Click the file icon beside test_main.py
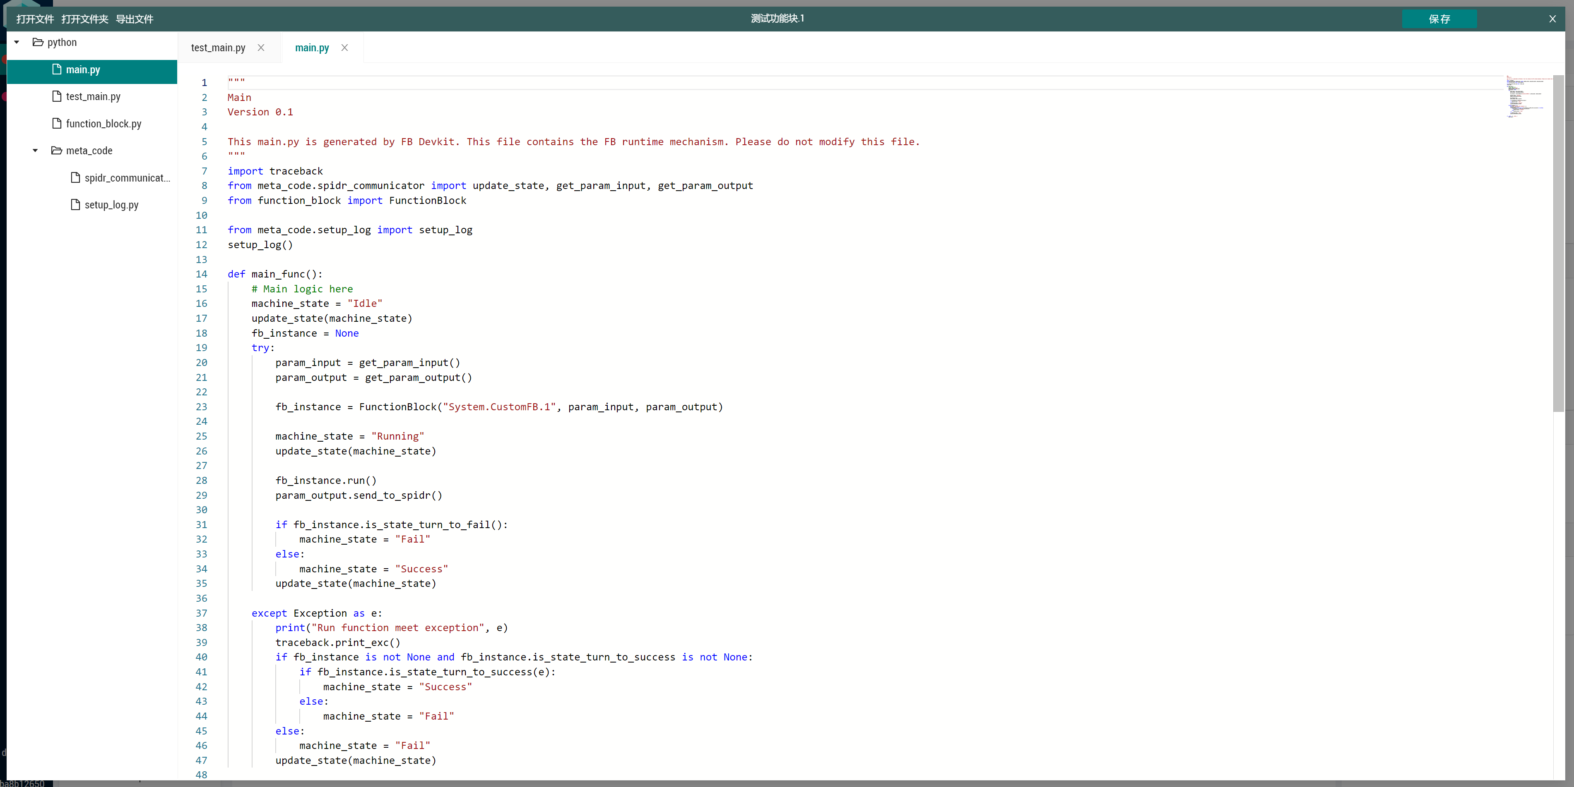1574x787 pixels. [x=57, y=96]
